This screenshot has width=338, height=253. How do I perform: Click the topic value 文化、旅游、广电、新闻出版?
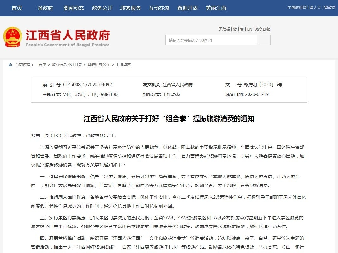[x=90, y=94]
